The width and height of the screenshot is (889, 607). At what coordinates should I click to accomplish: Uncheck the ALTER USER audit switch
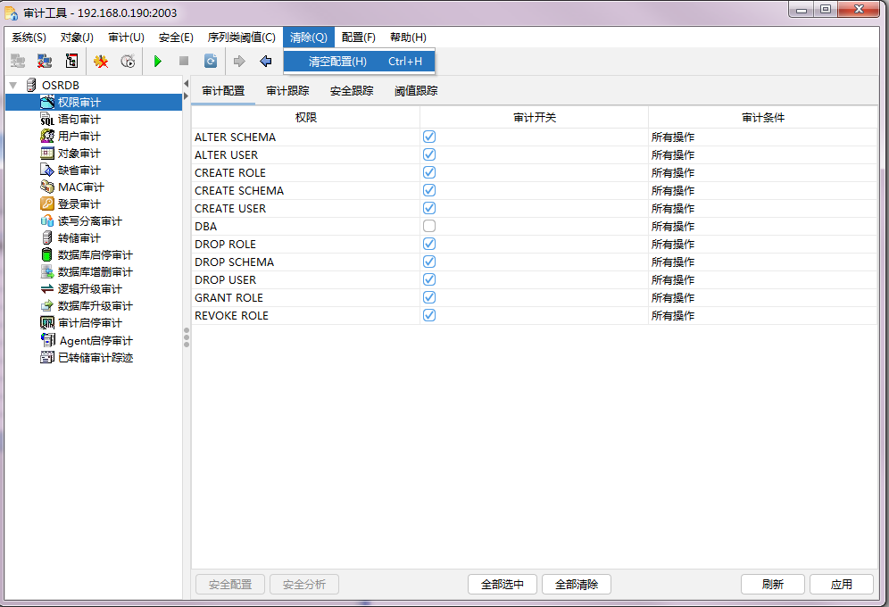pyautogui.click(x=428, y=154)
